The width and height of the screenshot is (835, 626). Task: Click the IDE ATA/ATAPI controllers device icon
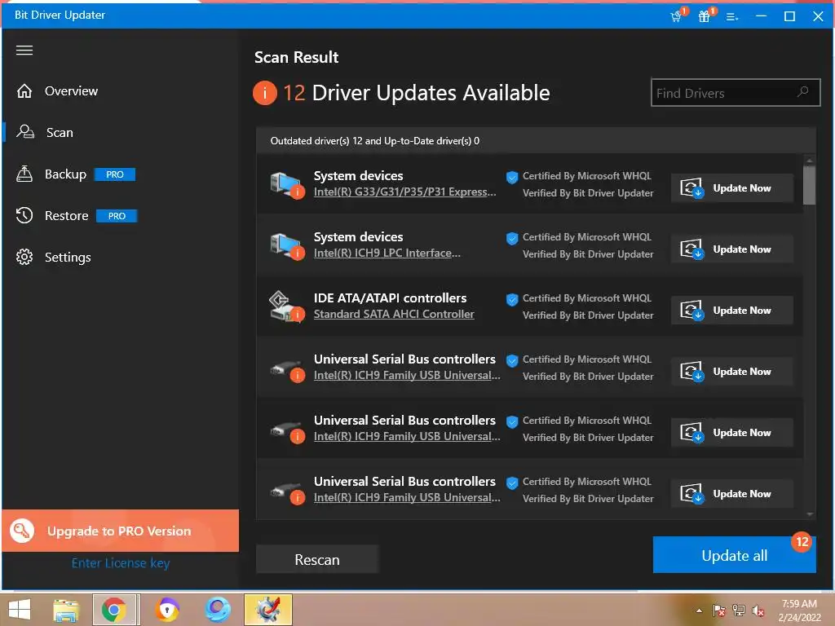(x=286, y=306)
